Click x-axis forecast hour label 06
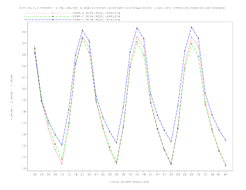This screenshot has width=246, height=190. pyautogui.click(x=48, y=174)
